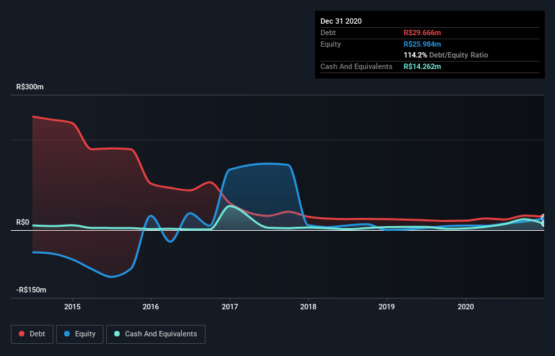This screenshot has height=356, width=555.
Task: Click the cash peak at 2017
Action: tap(231, 206)
